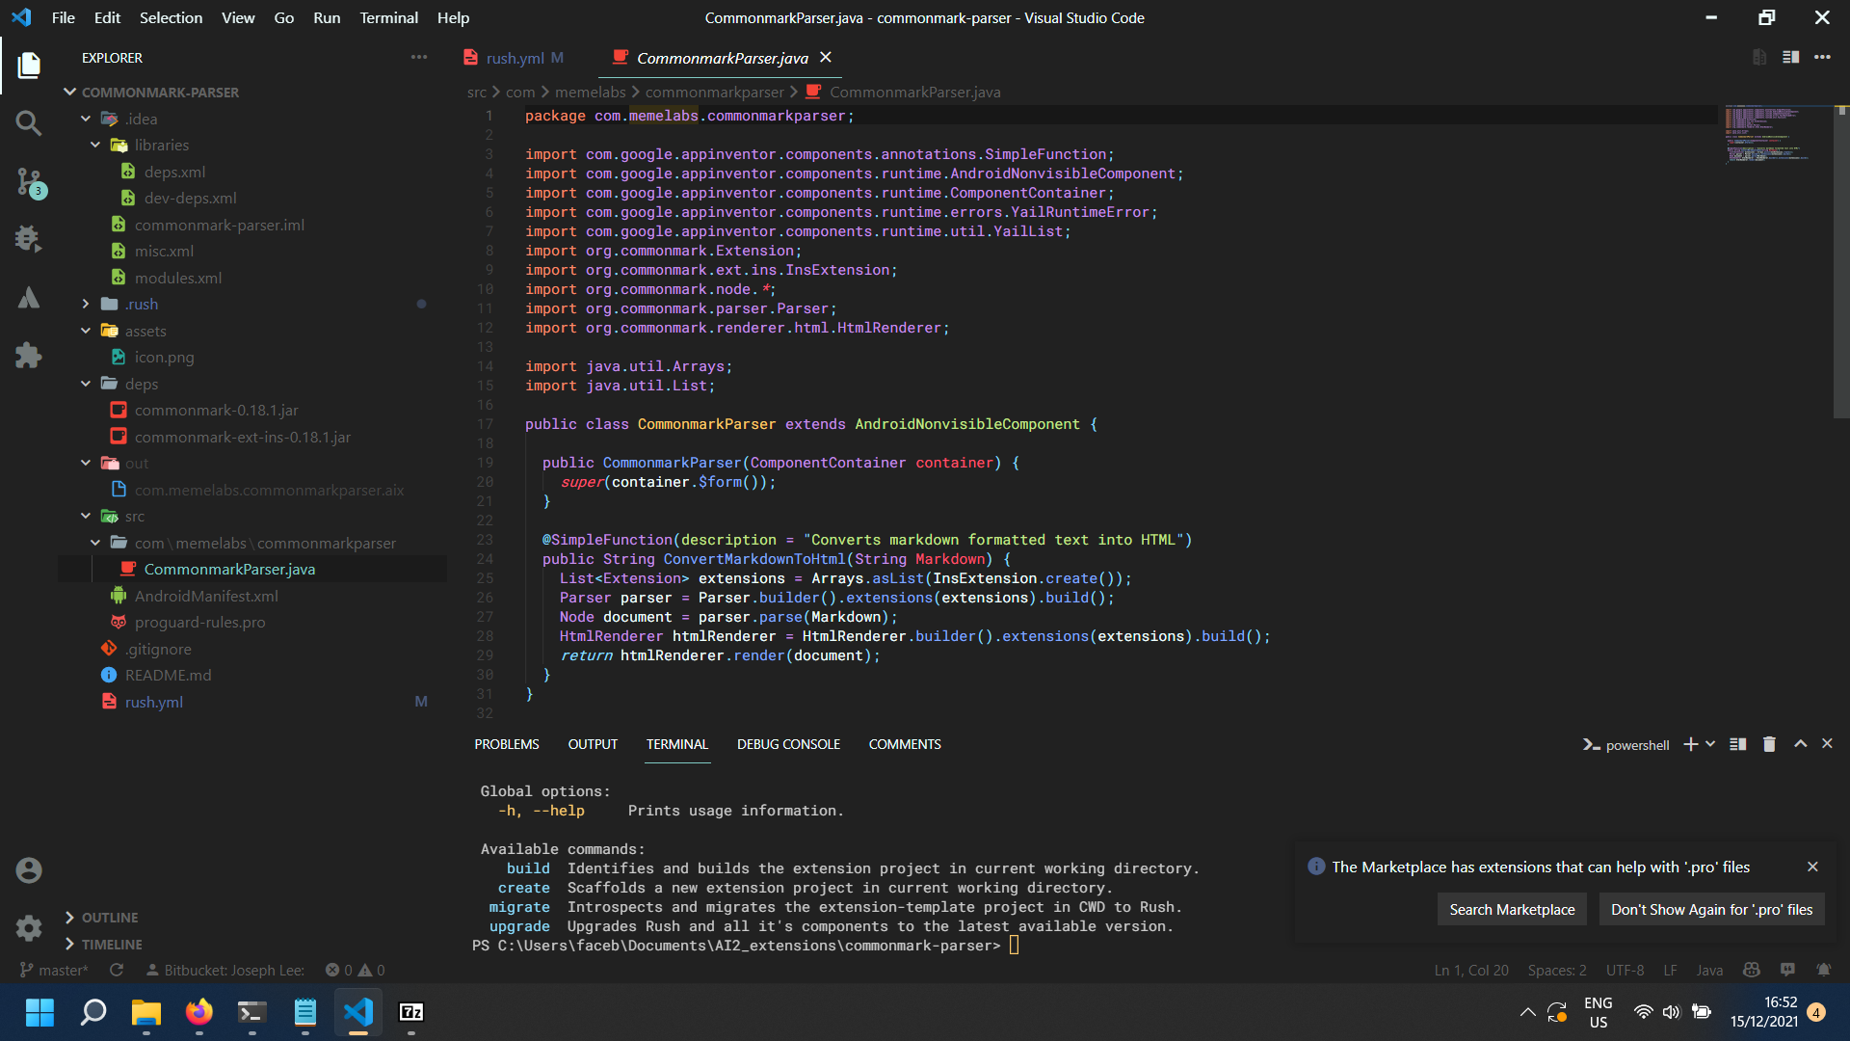Switch to the PROBLEMS panel tab
The height and width of the screenshot is (1041, 1850).
tap(507, 744)
